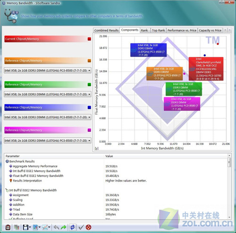Click diamond icon beside Scaling row
This screenshot has width=236, height=233.
pyautogui.click(x=11, y=200)
